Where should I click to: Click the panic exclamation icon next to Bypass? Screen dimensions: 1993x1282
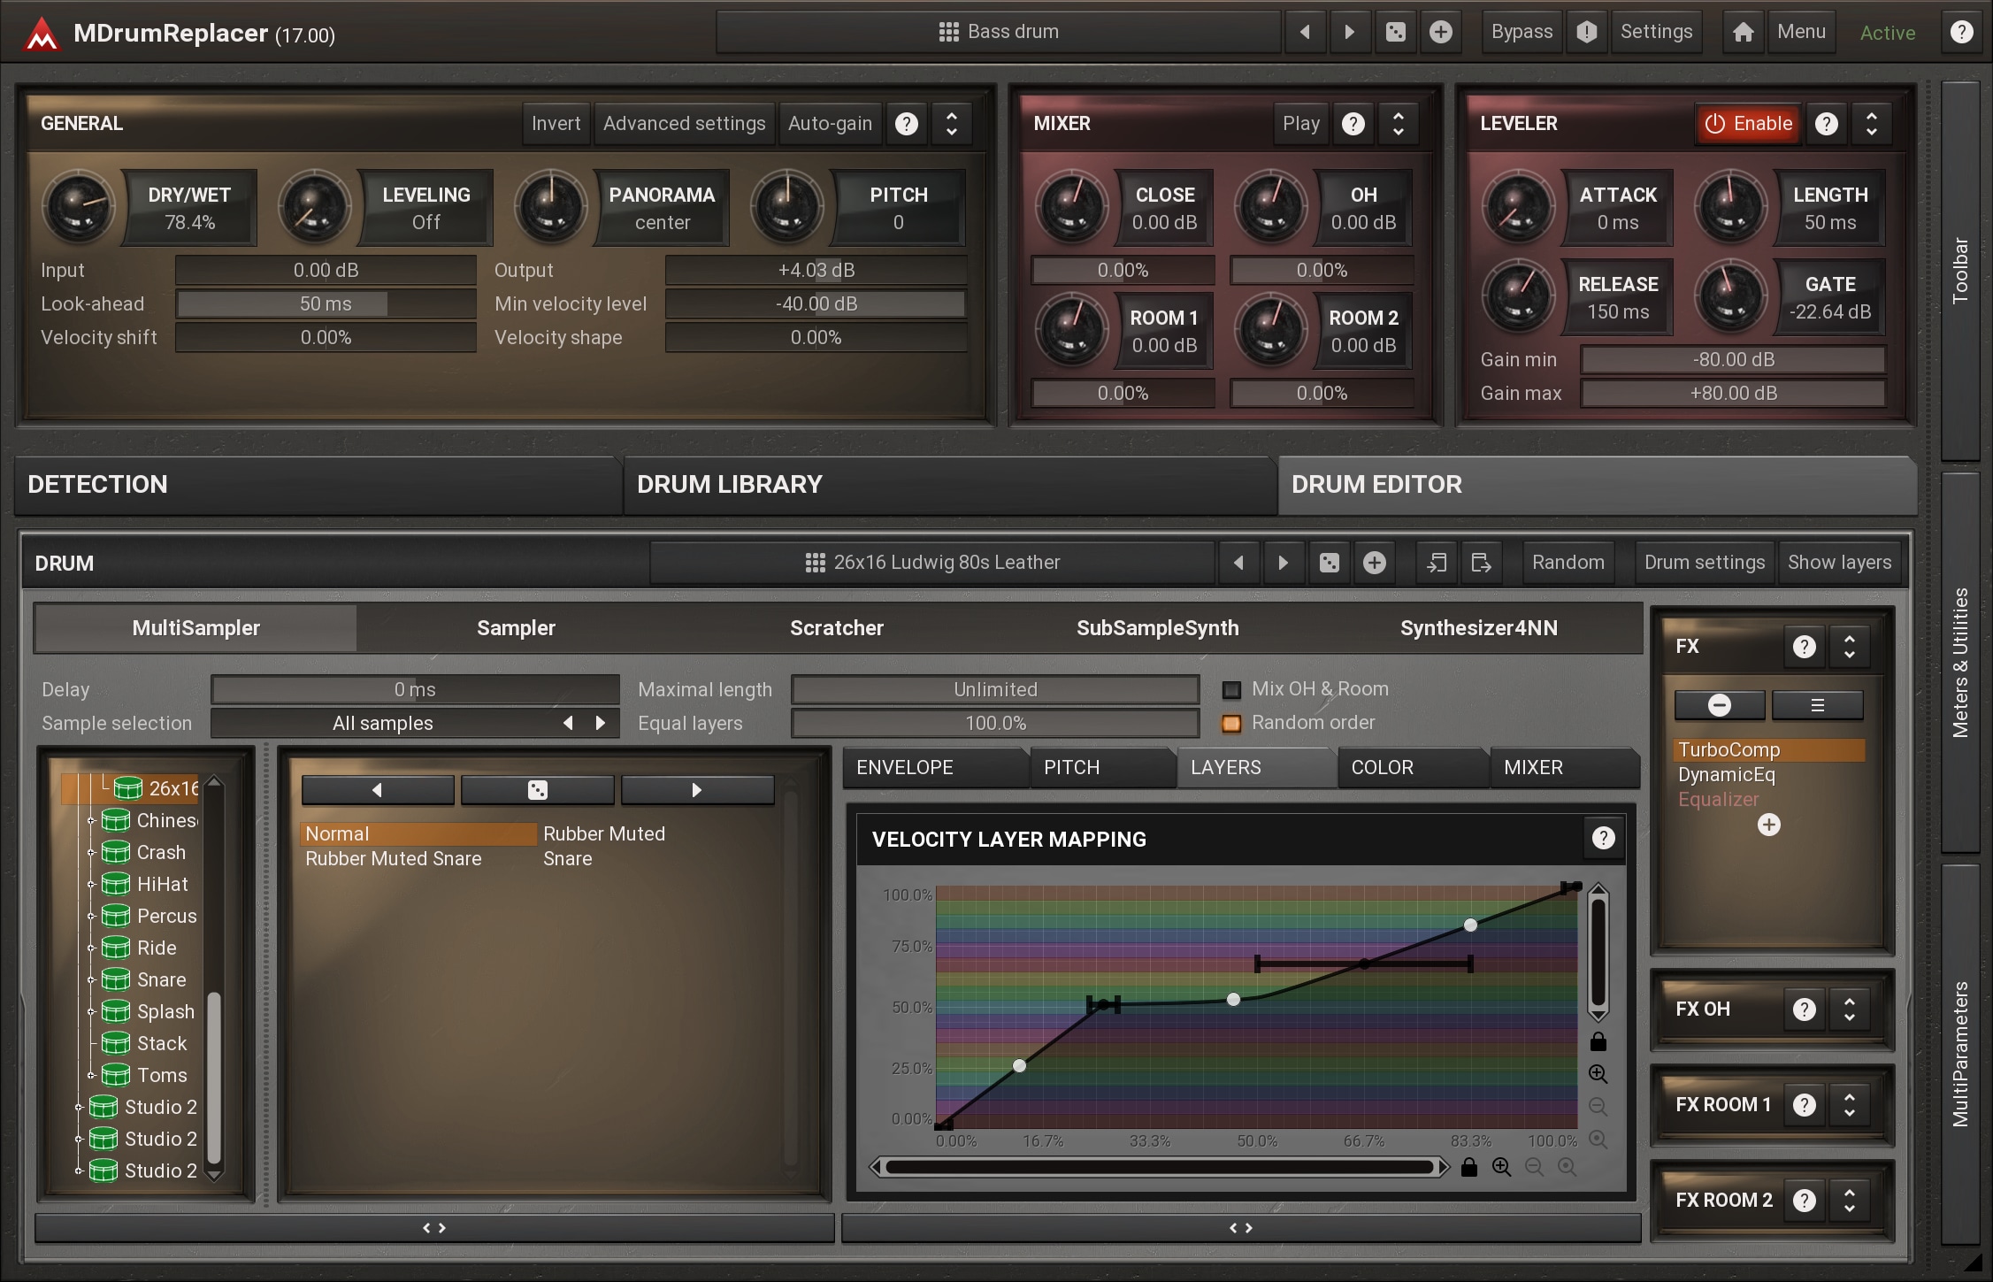coord(1587,32)
